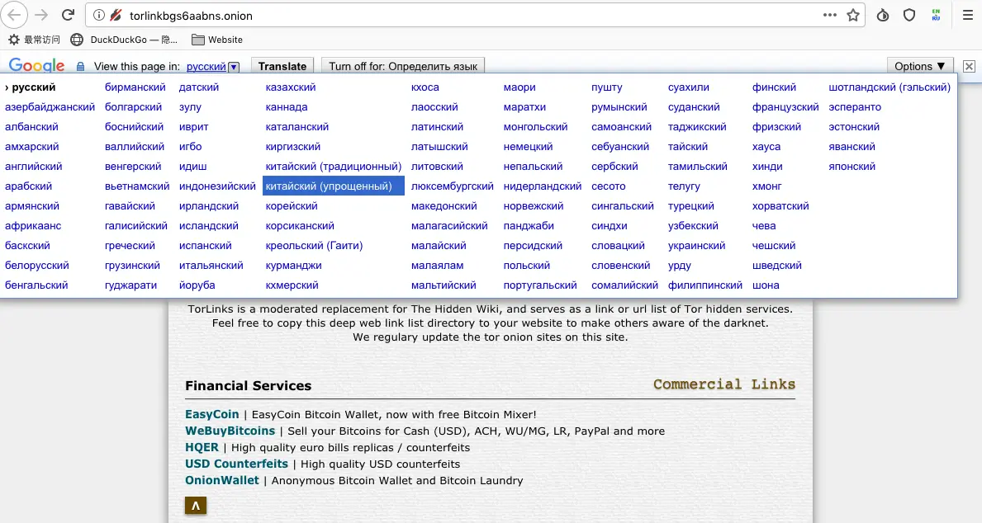This screenshot has height=523, width=982.
Task: Select шведский language
Action: 776,266
